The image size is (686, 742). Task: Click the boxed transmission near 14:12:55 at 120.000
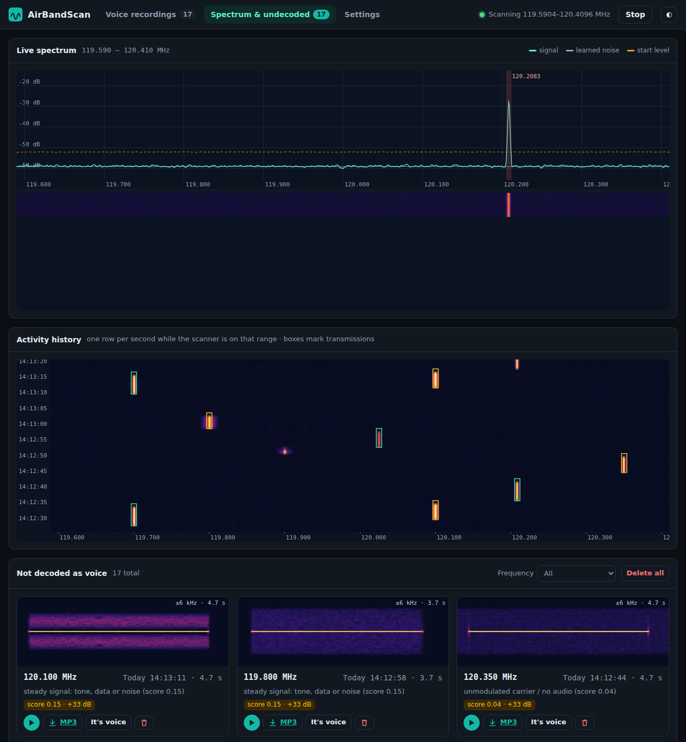coord(379,438)
